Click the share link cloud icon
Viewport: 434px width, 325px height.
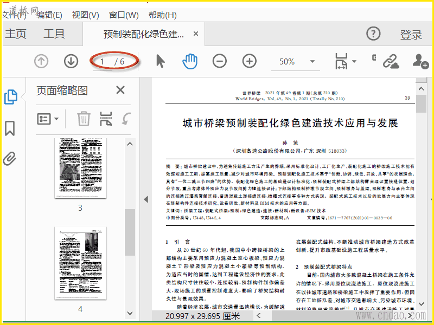click(x=391, y=61)
